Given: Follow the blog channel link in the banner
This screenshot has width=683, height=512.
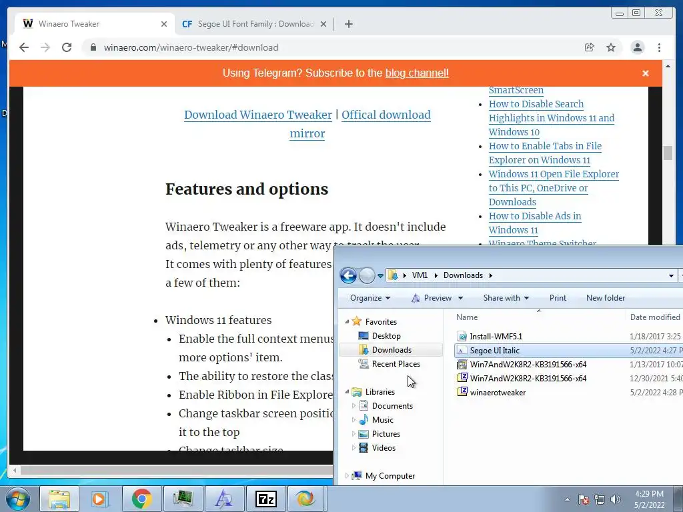Looking at the screenshot, I should click(417, 73).
